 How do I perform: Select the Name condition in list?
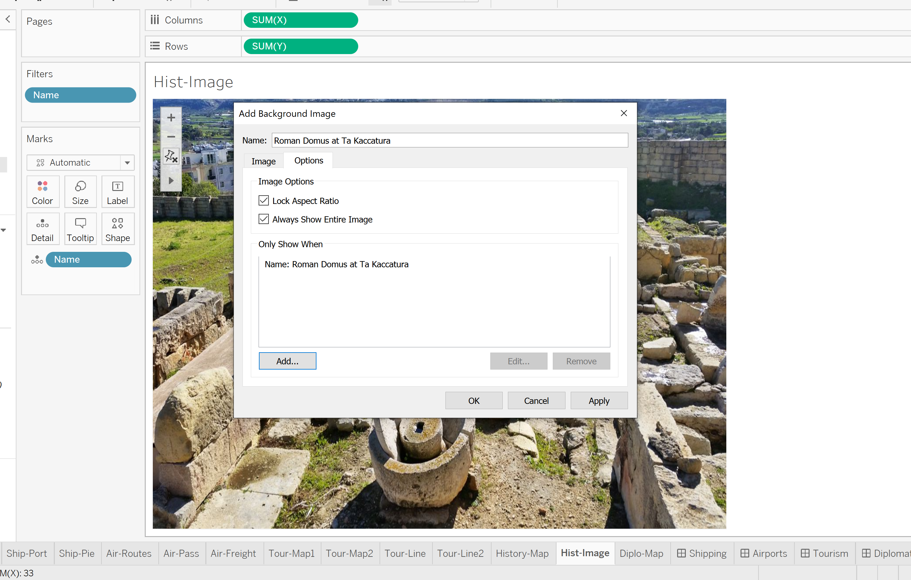[x=336, y=265]
